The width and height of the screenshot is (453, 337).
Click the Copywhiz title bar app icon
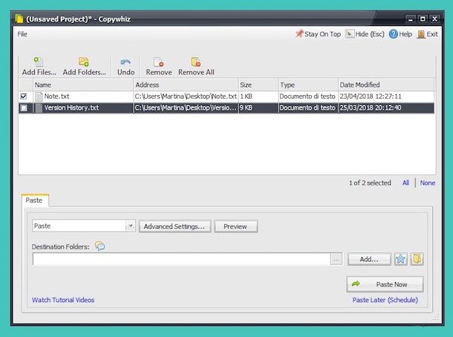[19, 19]
